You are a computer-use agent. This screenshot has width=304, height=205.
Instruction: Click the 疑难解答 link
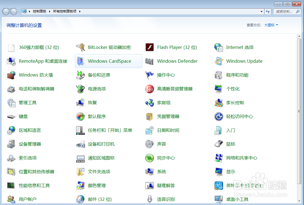[x=166, y=186]
